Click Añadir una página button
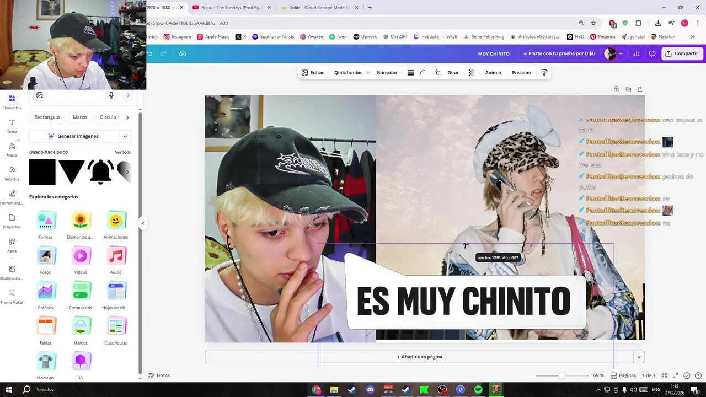This screenshot has height=397, width=706. [x=419, y=357]
